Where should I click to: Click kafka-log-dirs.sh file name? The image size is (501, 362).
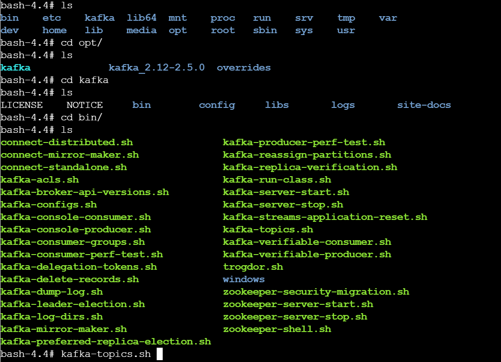pyautogui.click(x=52, y=316)
